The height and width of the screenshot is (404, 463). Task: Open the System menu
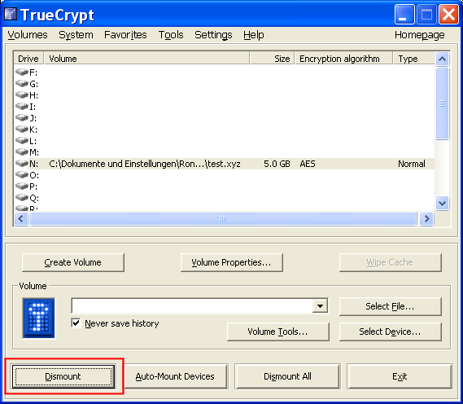coord(76,35)
